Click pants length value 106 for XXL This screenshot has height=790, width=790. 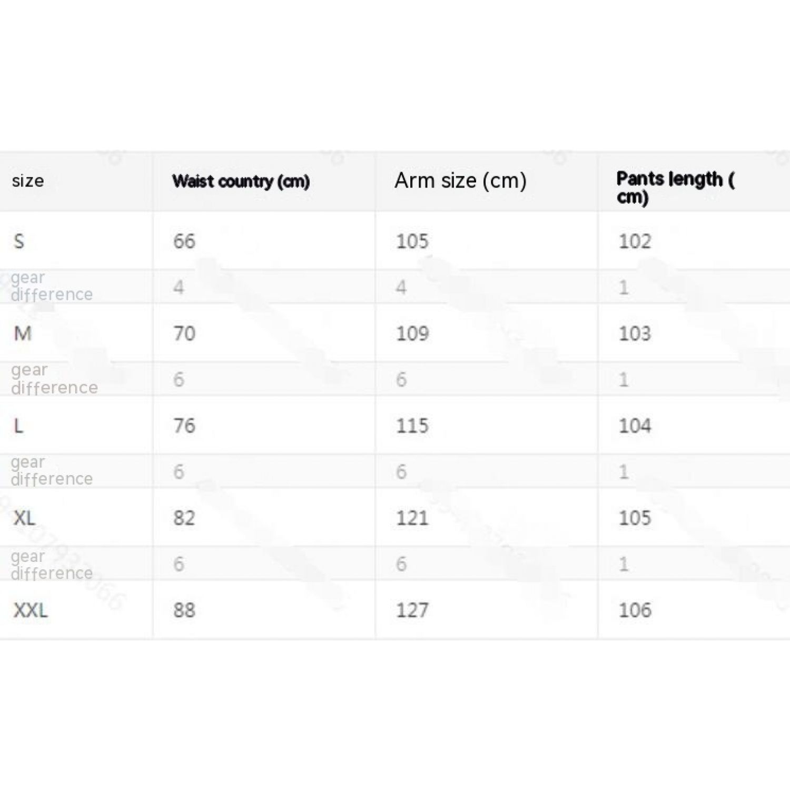pyautogui.click(x=635, y=610)
